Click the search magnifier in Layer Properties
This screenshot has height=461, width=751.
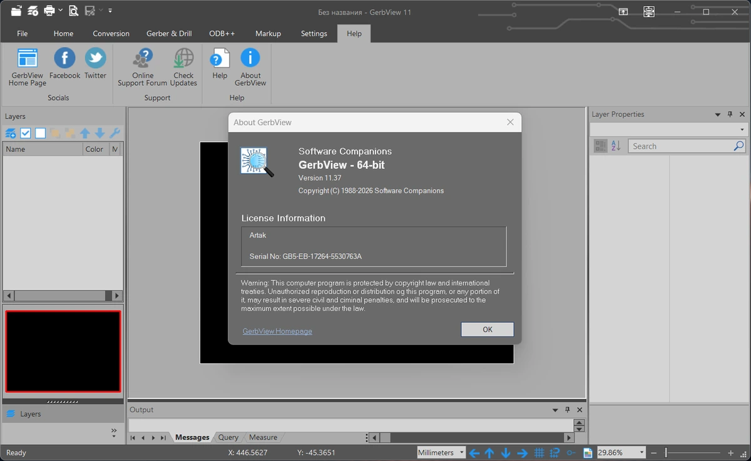[x=739, y=146]
